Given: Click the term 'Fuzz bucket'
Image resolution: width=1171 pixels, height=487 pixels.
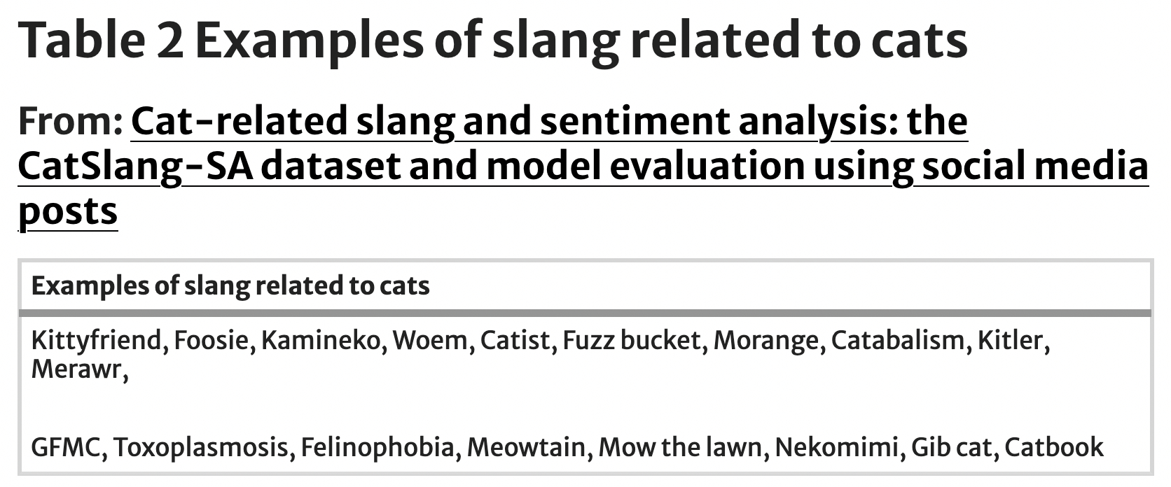Looking at the screenshot, I should coord(631,341).
